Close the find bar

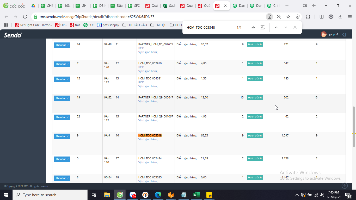pyautogui.click(x=295, y=27)
